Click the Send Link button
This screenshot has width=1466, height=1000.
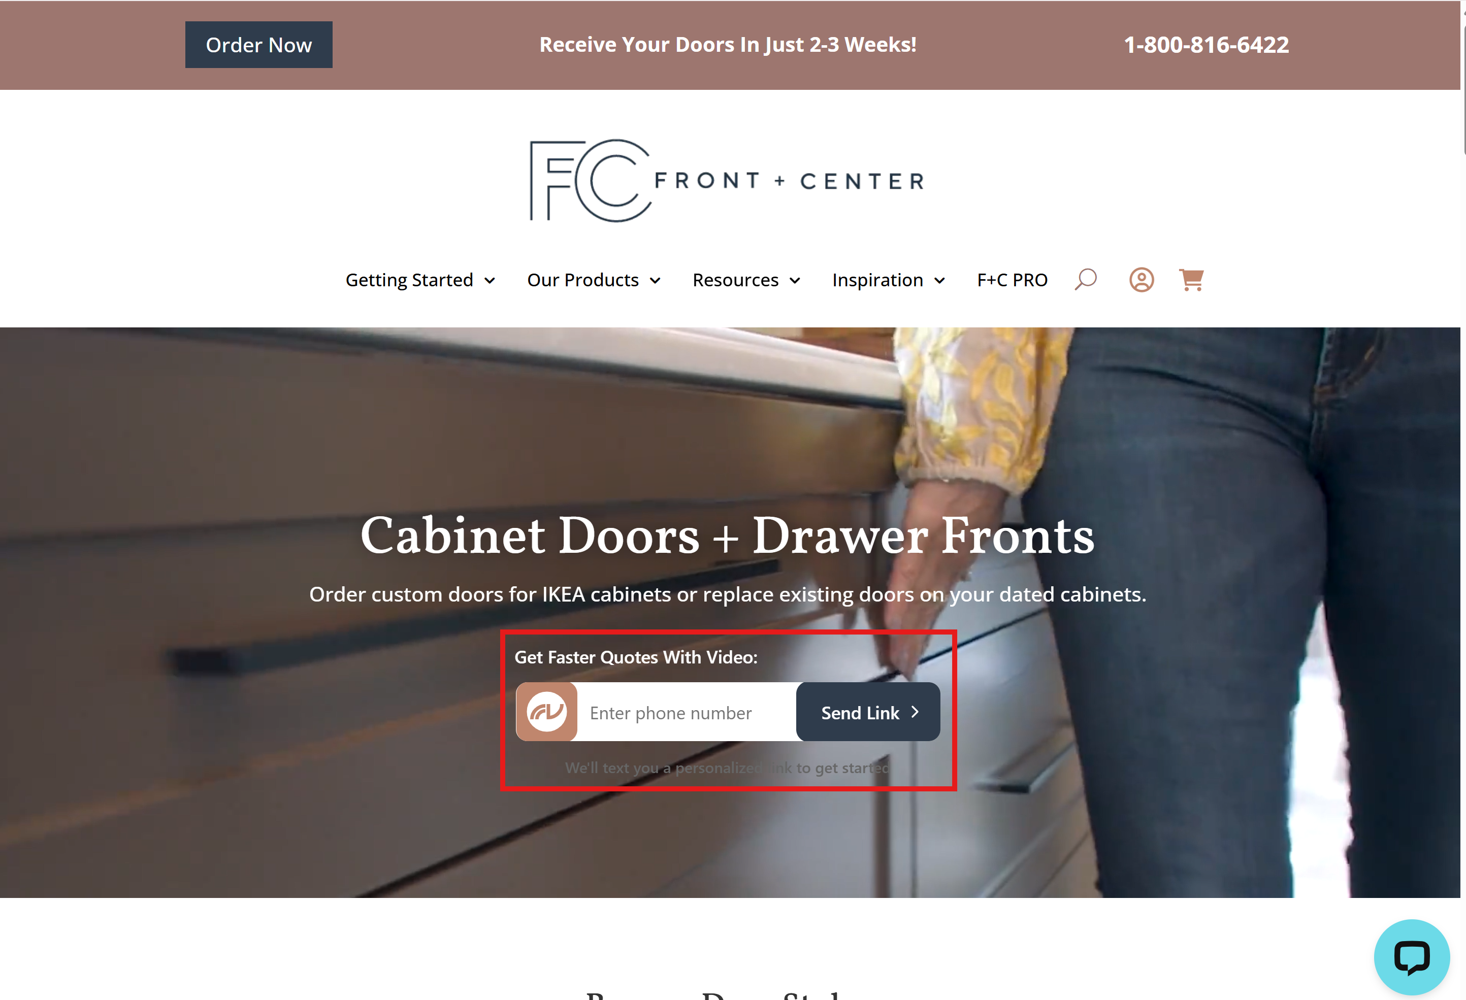868,712
